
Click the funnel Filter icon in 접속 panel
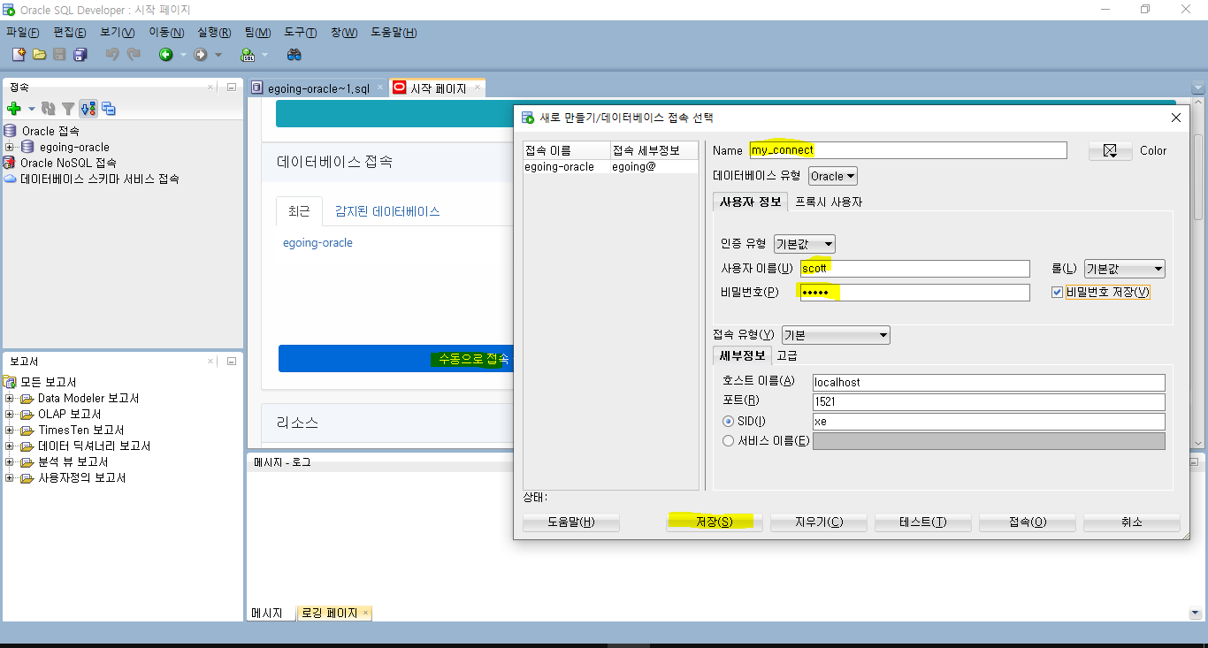coord(68,109)
